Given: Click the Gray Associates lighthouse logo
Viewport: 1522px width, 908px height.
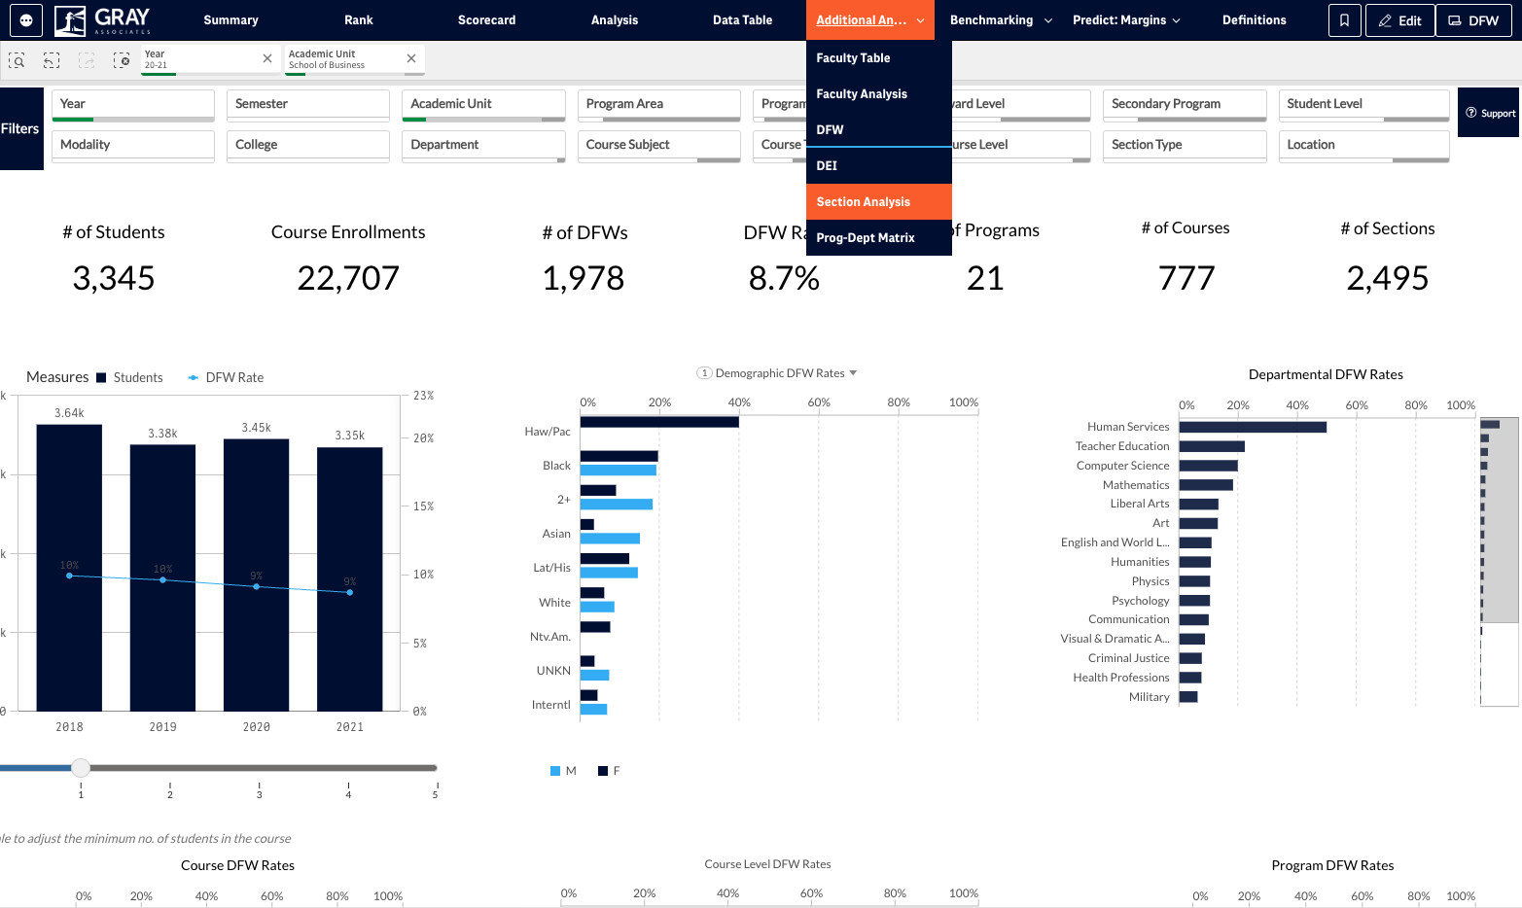Looking at the screenshot, I should [x=103, y=20].
